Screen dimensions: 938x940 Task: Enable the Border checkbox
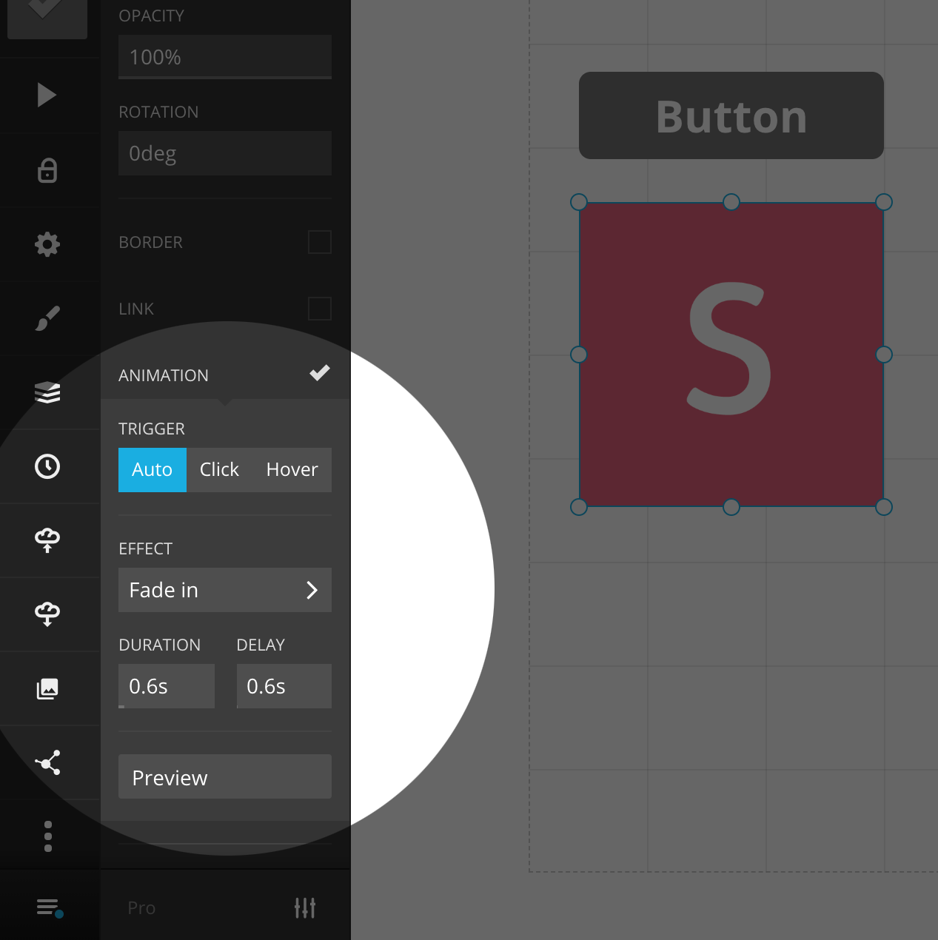click(319, 242)
